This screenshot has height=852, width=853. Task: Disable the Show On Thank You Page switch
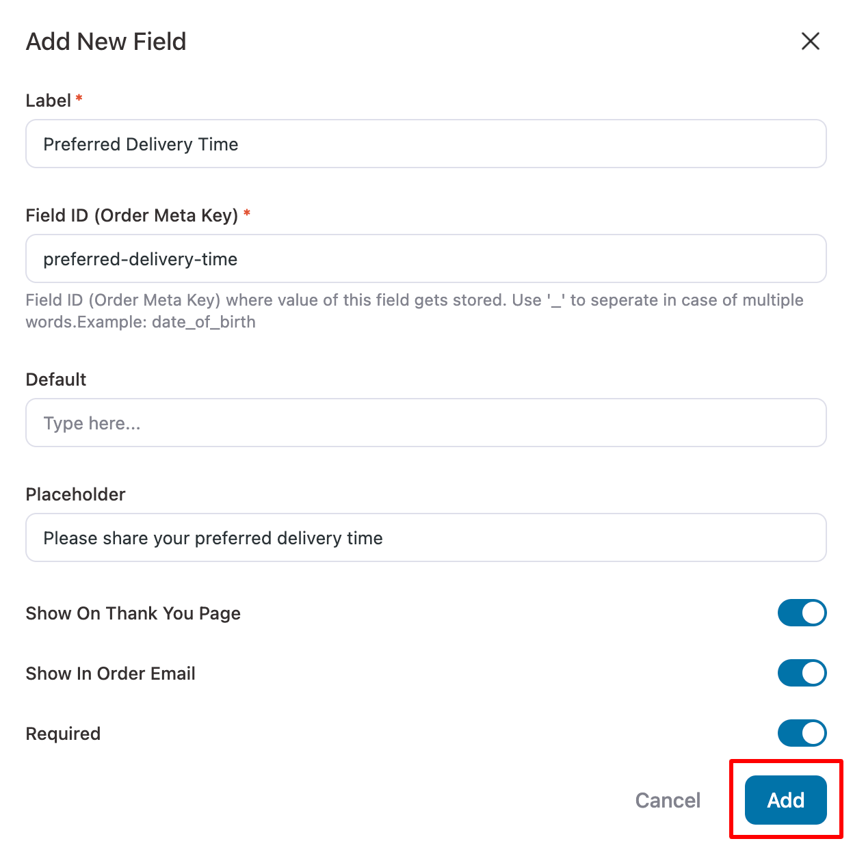coord(802,613)
